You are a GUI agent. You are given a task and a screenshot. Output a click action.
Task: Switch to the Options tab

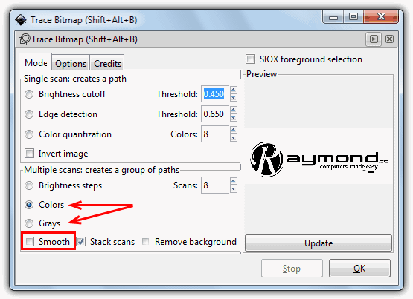pos(71,63)
